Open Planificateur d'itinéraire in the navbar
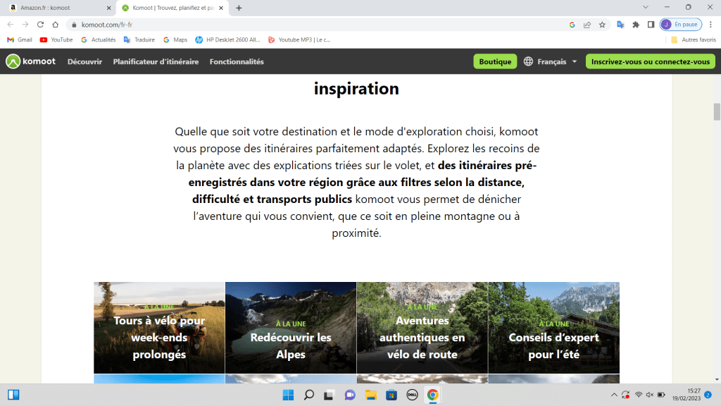 (x=156, y=61)
